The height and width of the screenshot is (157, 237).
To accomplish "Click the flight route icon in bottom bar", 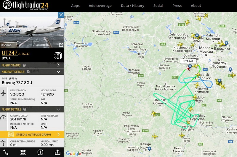I will (x=6, y=152).
